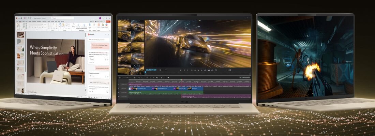
Task: Click thumbs up on first Copilot reply
Action: (105, 60)
